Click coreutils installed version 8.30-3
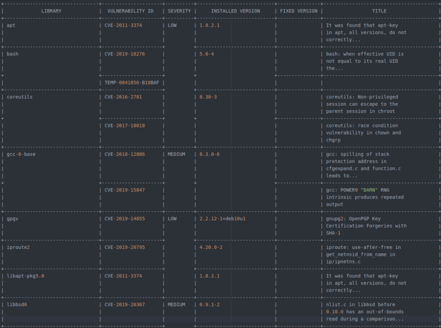 (x=208, y=97)
